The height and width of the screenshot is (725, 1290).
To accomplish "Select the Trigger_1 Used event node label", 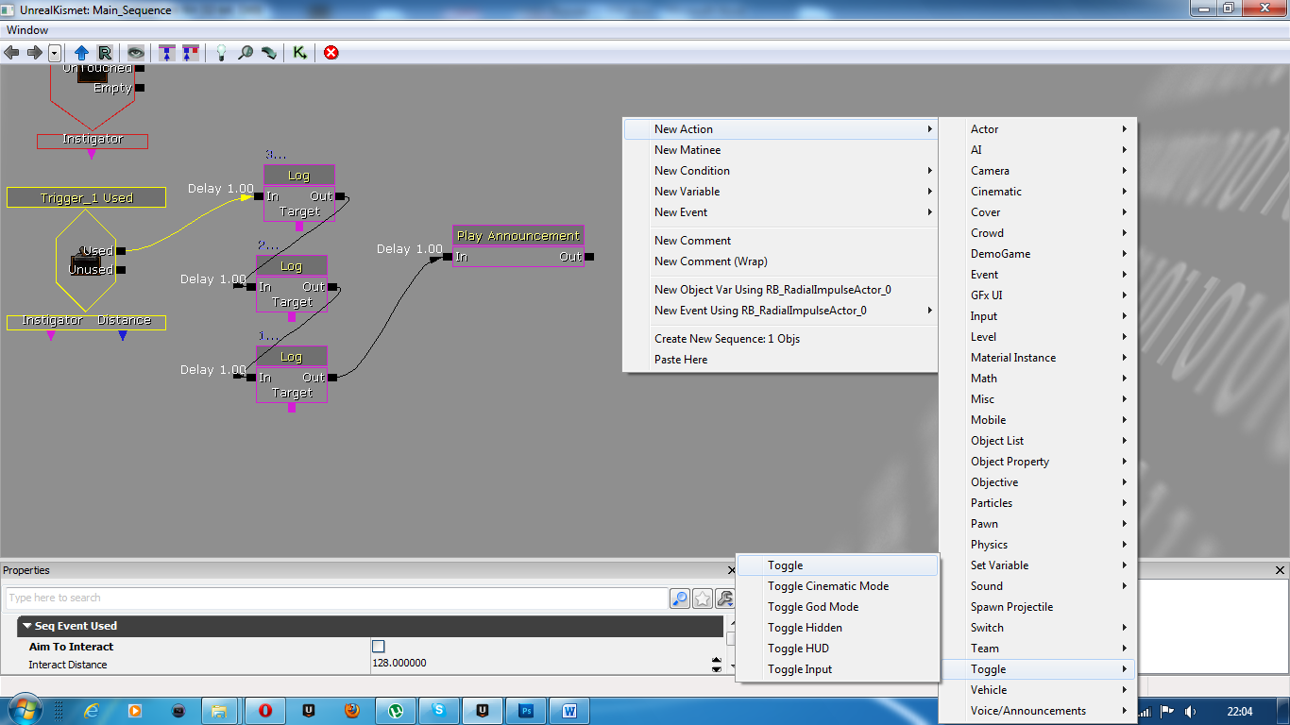I will click(x=87, y=198).
